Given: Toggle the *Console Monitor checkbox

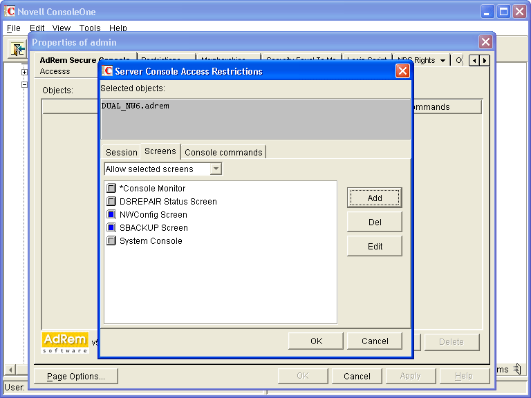Looking at the screenshot, I should (111, 188).
